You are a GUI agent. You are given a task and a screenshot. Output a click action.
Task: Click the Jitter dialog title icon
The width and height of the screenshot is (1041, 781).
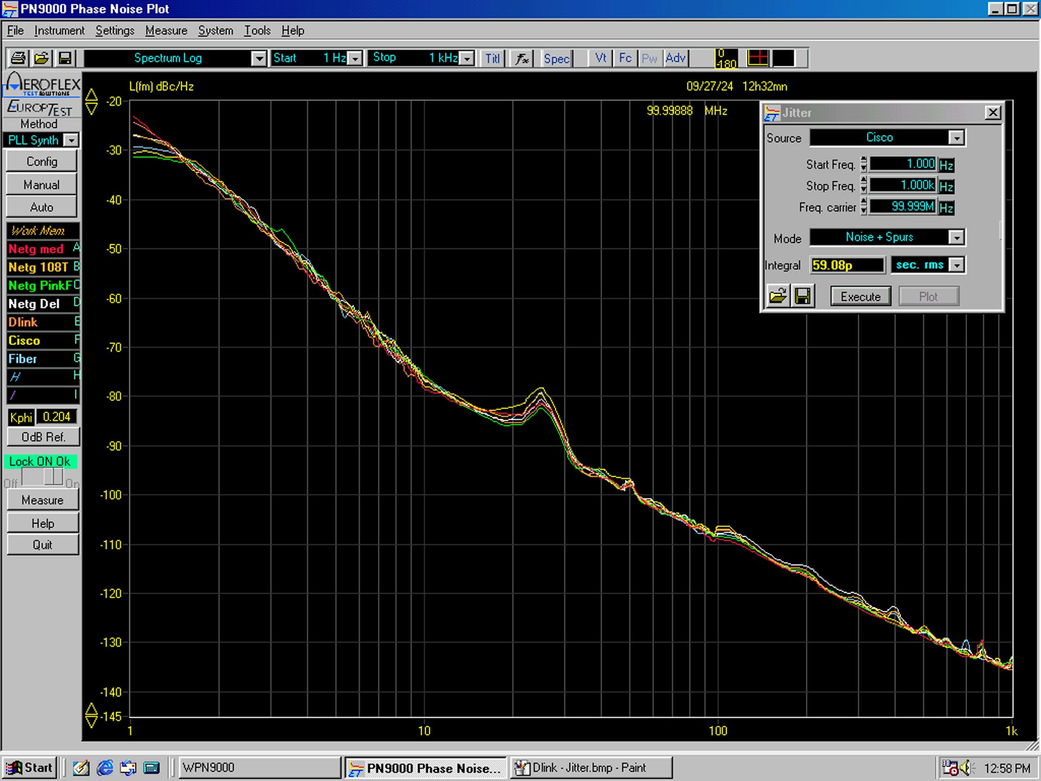tap(772, 113)
